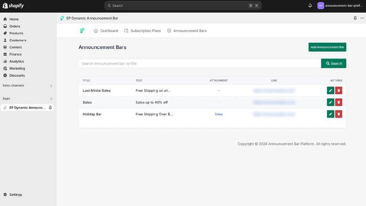This screenshot has width=366, height=206.
Task: Open Orders in sidebar
Action: (15, 26)
